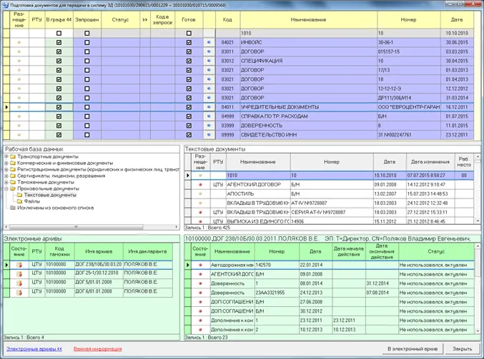The image size is (484, 359).
Task: Expand Таможенные документы tree node
Action: (x=6, y=182)
